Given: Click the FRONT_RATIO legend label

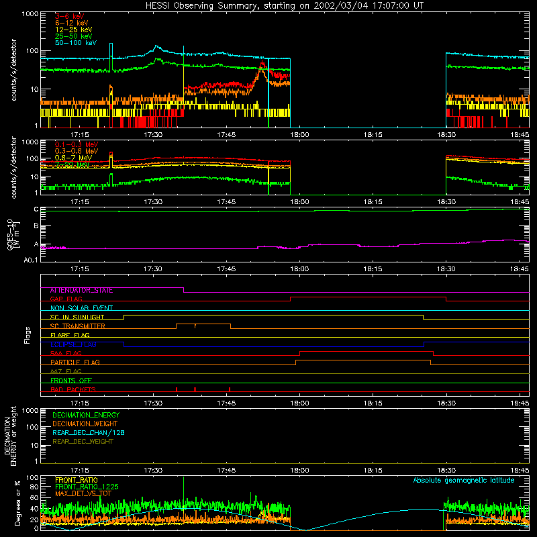Looking at the screenshot, I should [77, 481].
